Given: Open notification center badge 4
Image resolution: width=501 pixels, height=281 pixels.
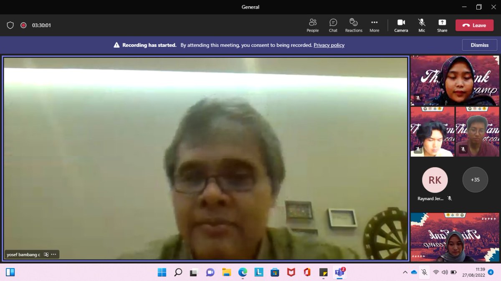Looking at the screenshot, I should [x=491, y=272].
